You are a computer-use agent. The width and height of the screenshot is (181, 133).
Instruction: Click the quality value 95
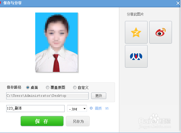[107, 108]
